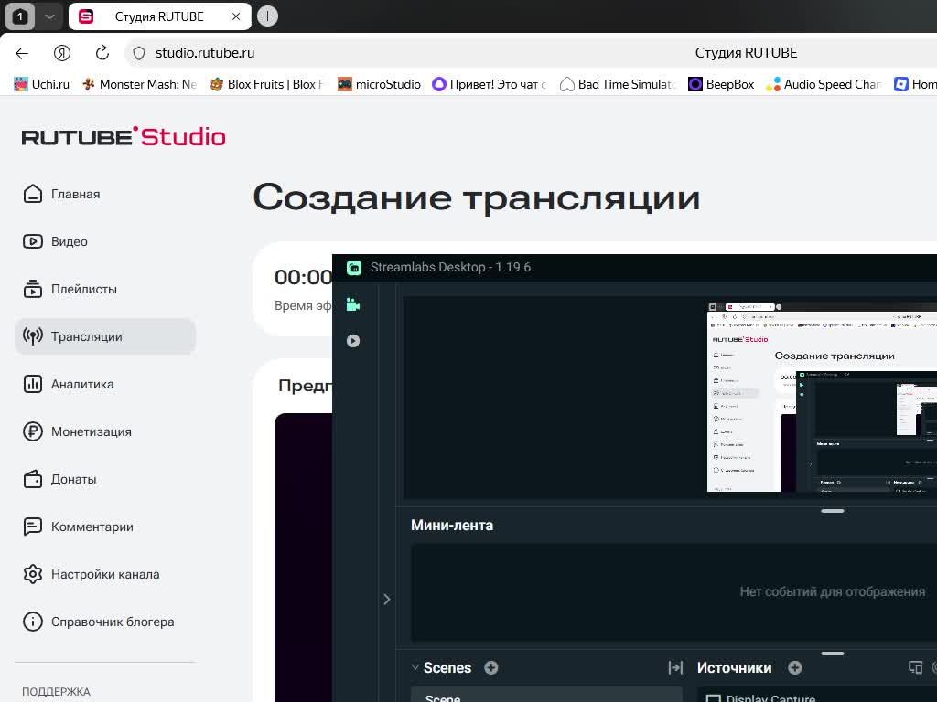
Task: Close the Студия RUTUBE tab
Action: [236, 16]
